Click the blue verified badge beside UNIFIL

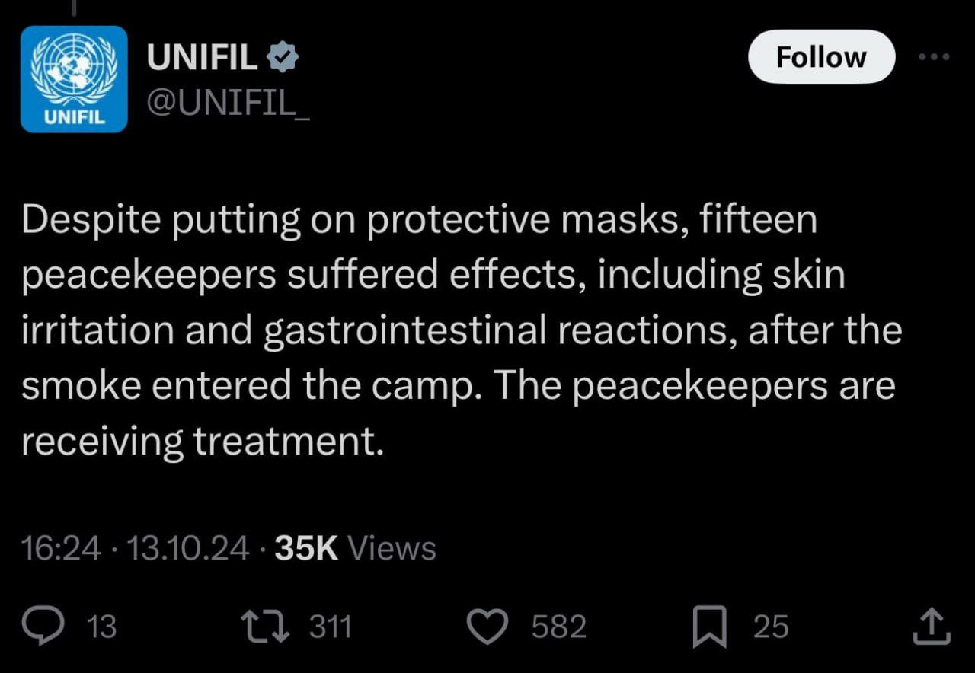283,58
